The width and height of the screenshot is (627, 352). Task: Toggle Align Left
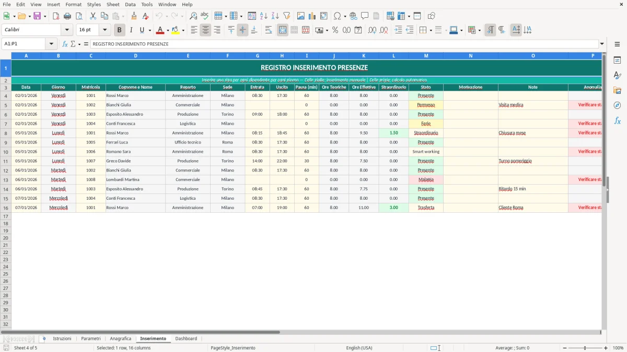point(194,30)
